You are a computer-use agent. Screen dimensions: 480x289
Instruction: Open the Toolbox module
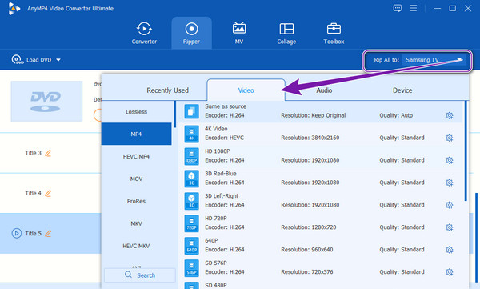coord(334,33)
